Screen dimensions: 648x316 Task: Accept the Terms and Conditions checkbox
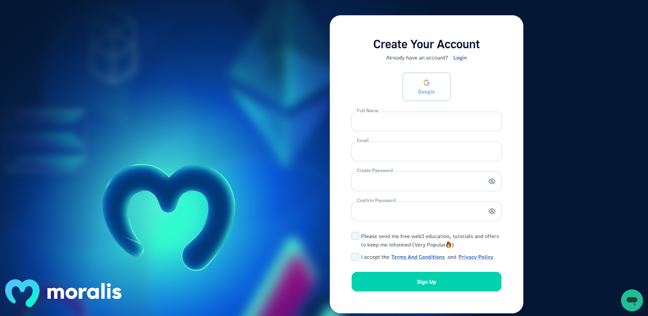click(x=355, y=257)
